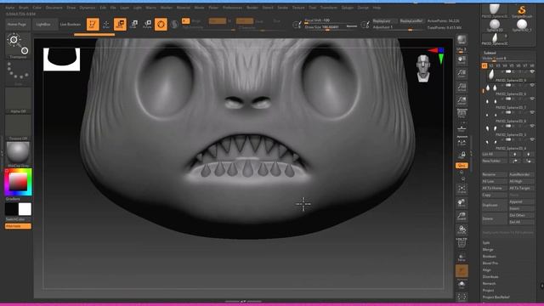The image size is (544, 306).
Task: Click the AutoReorder button
Action: 521,174
